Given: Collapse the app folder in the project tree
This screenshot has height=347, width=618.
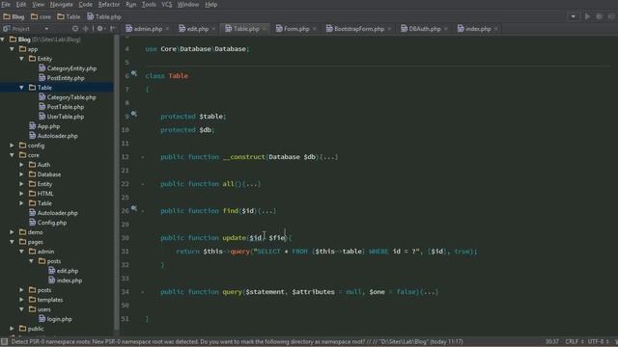Looking at the screenshot, I should click(x=12, y=49).
